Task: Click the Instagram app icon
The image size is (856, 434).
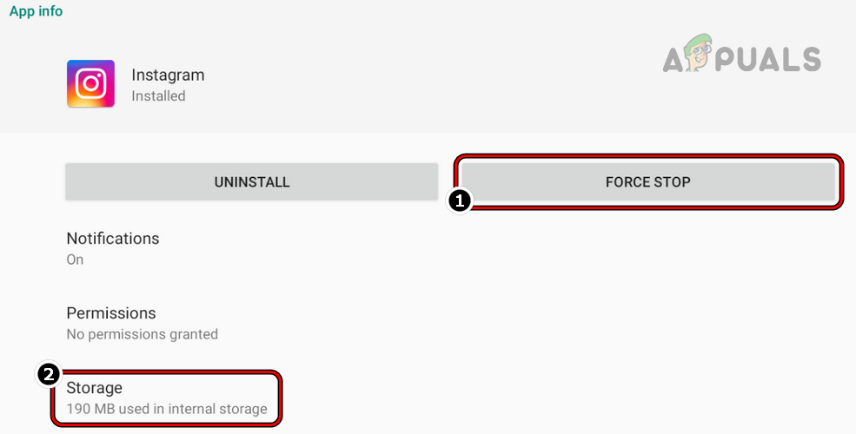Action: [90, 84]
